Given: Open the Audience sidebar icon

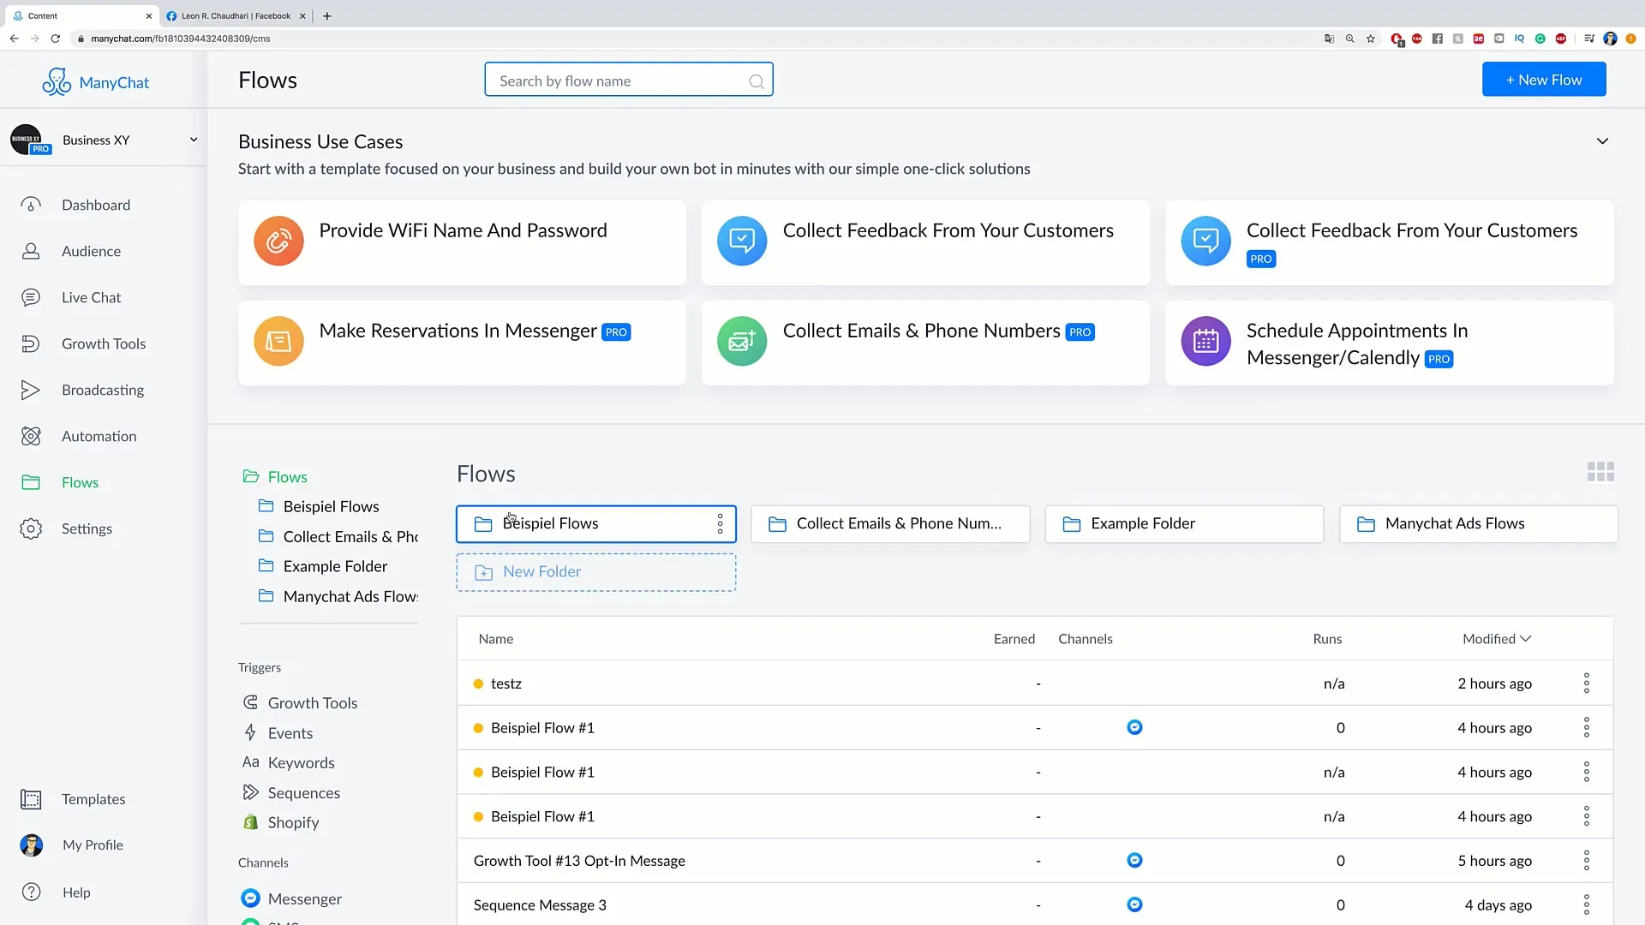Looking at the screenshot, I should coord(31,251).
